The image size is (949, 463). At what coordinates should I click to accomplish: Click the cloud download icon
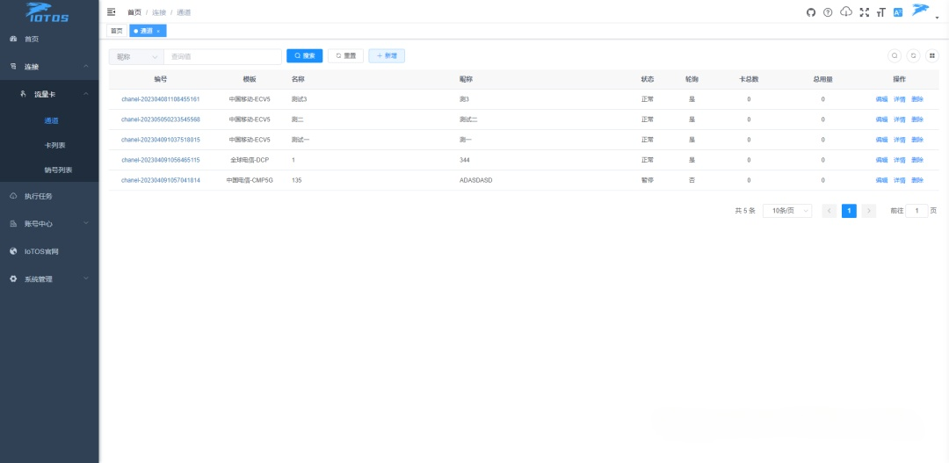click(x=846, y=11)
